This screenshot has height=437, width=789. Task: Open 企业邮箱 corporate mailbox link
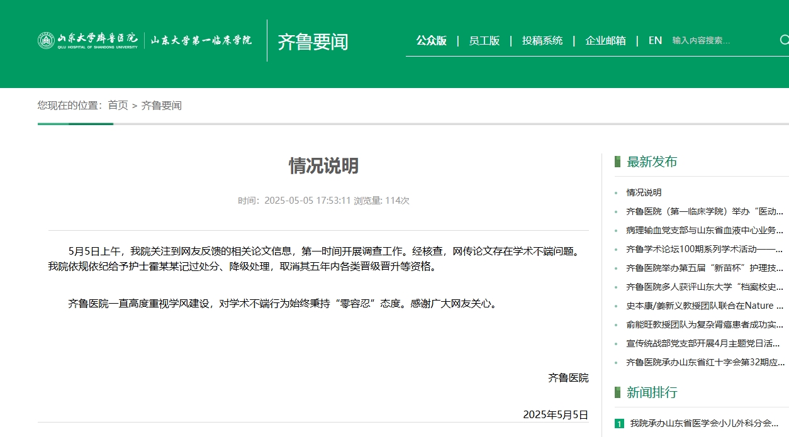(605, 40)
